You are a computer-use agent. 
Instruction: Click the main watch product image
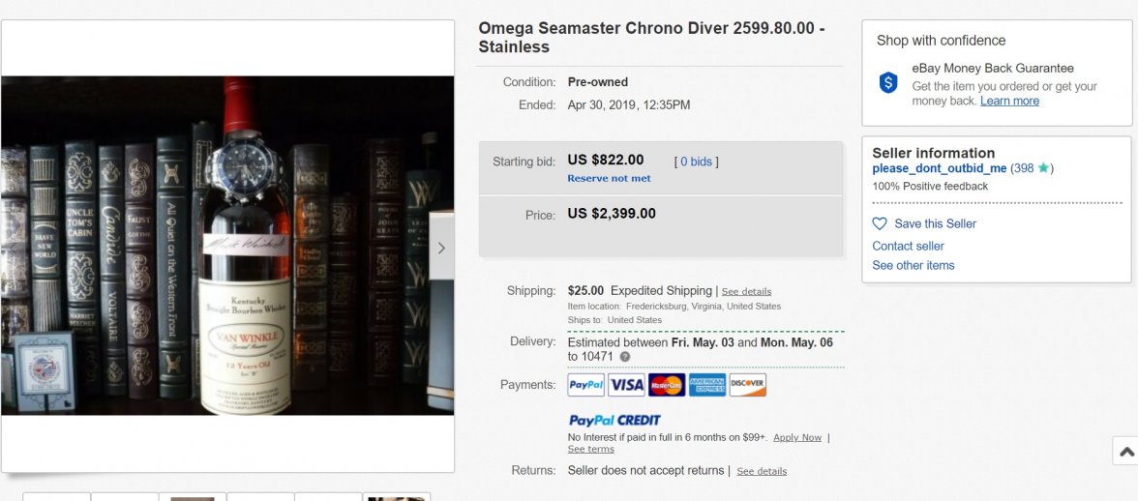click(227, 246)
